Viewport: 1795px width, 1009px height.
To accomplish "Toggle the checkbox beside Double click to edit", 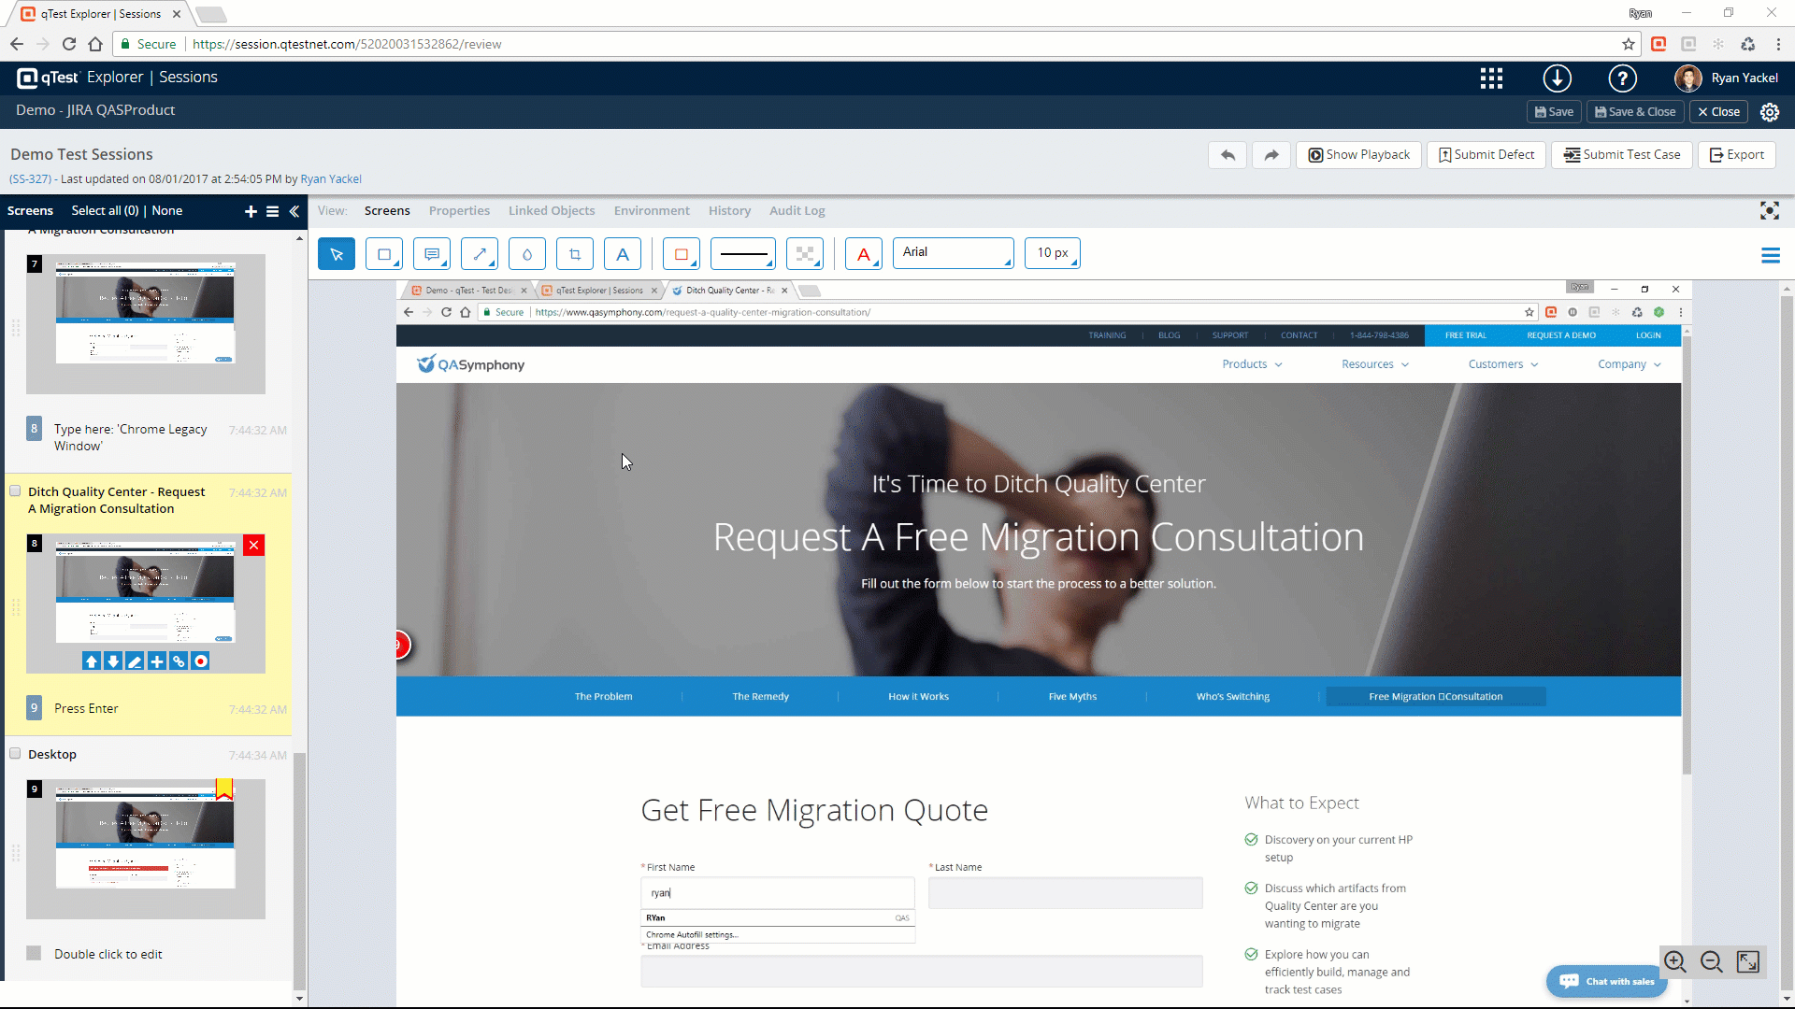I will (34, 953).
